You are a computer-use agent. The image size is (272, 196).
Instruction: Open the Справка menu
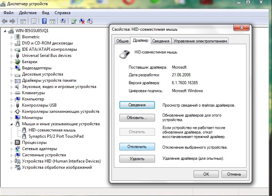(62, 13)
